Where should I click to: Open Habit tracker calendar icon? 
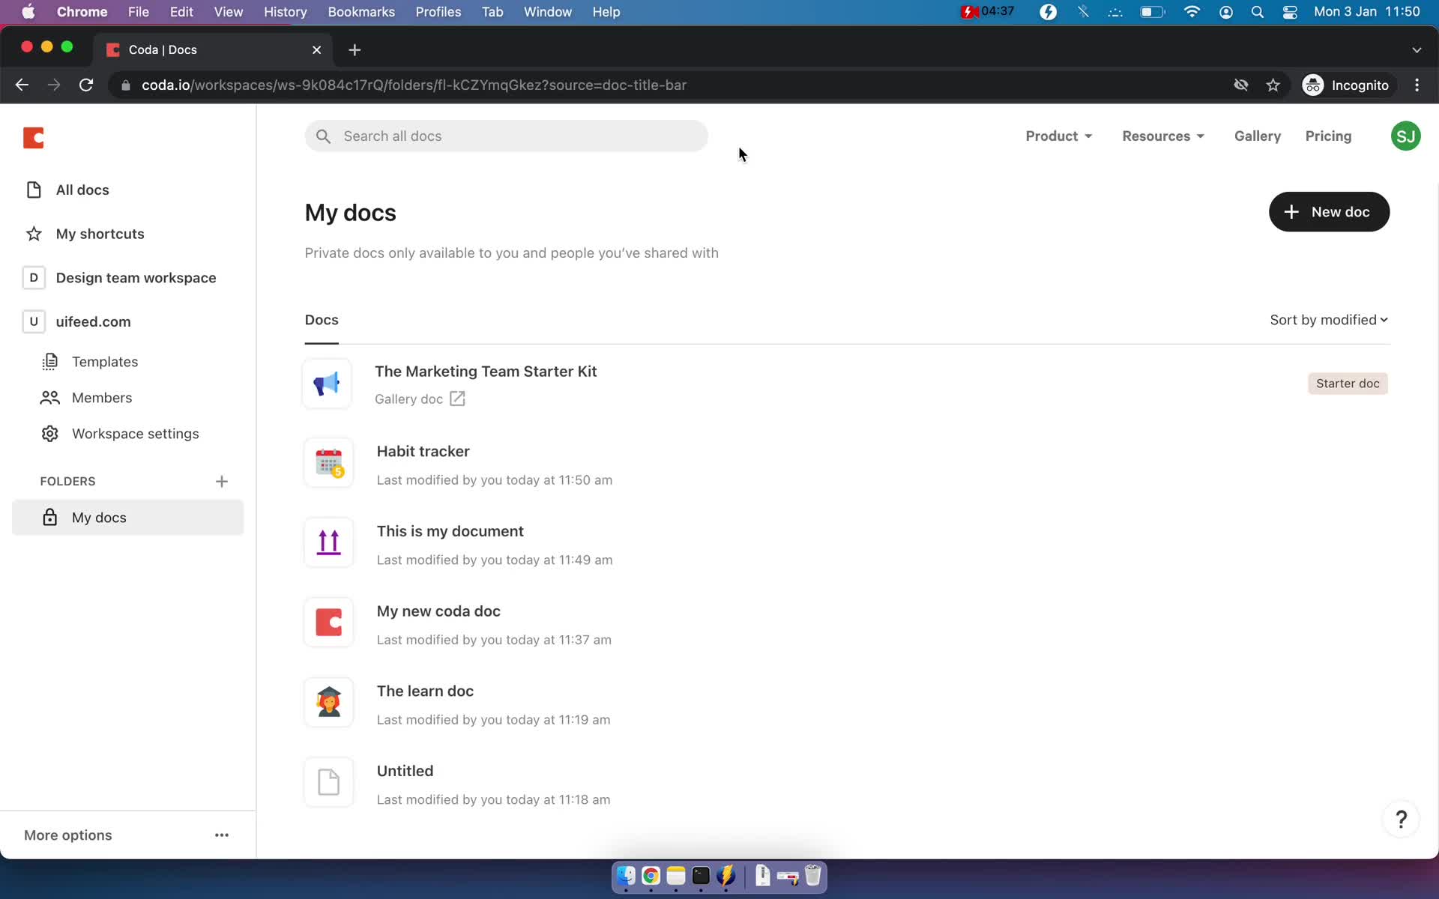point(328,464)
